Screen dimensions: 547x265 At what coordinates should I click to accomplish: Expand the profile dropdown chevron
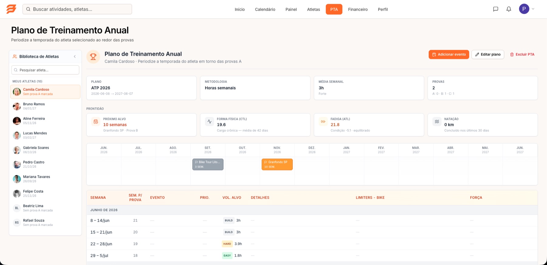click(x=533, y=9)
